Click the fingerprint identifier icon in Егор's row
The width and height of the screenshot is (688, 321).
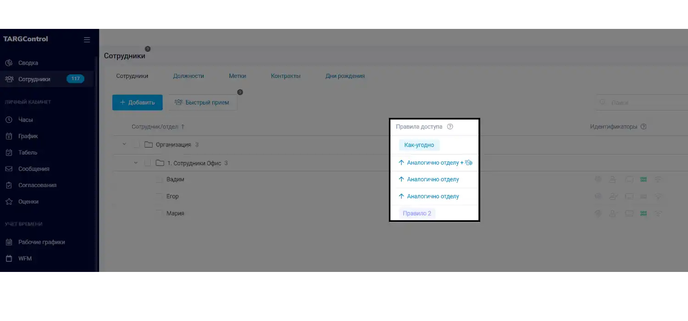tap(598, 196)
